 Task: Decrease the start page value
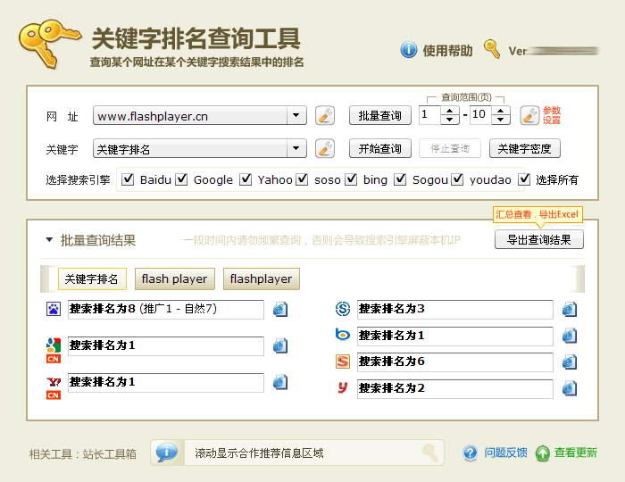450,120
